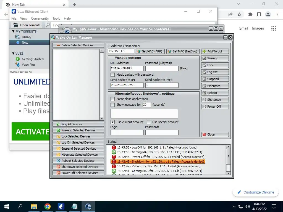The height and width of the screenshot is (212, 283).
Task: Click the account Password field below Login
Action: (x=162, y=132)
